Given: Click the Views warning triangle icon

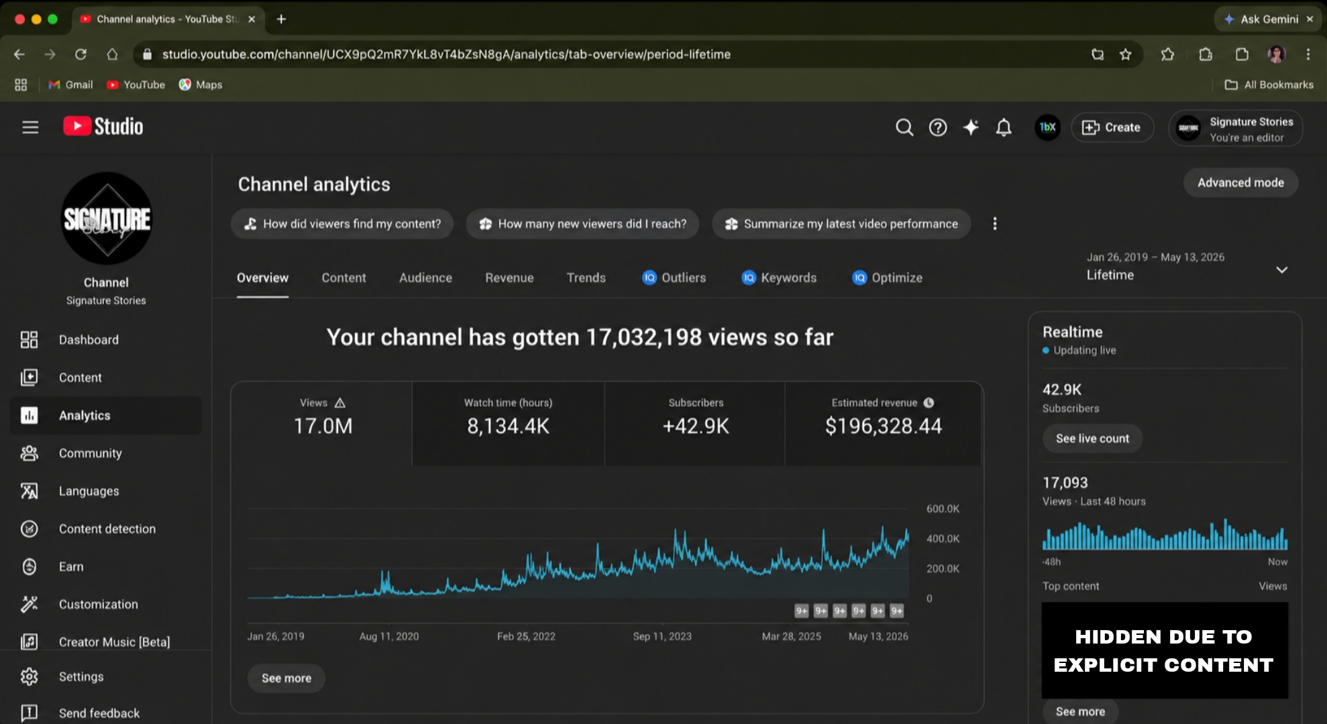Looking at the screenshot, I should [x=340, y=403].
